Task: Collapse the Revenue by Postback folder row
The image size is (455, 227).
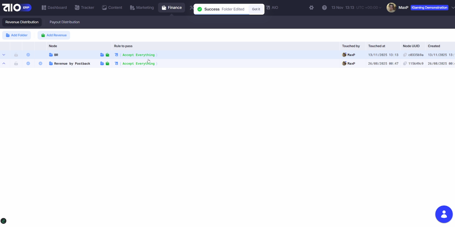Action: (x=4, y=64)
